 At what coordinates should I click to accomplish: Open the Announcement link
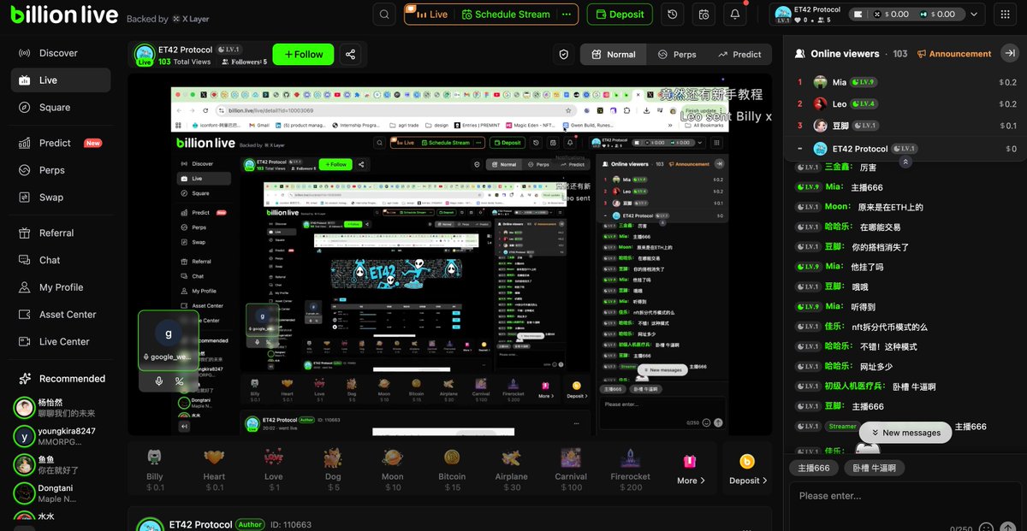point(953,54)
